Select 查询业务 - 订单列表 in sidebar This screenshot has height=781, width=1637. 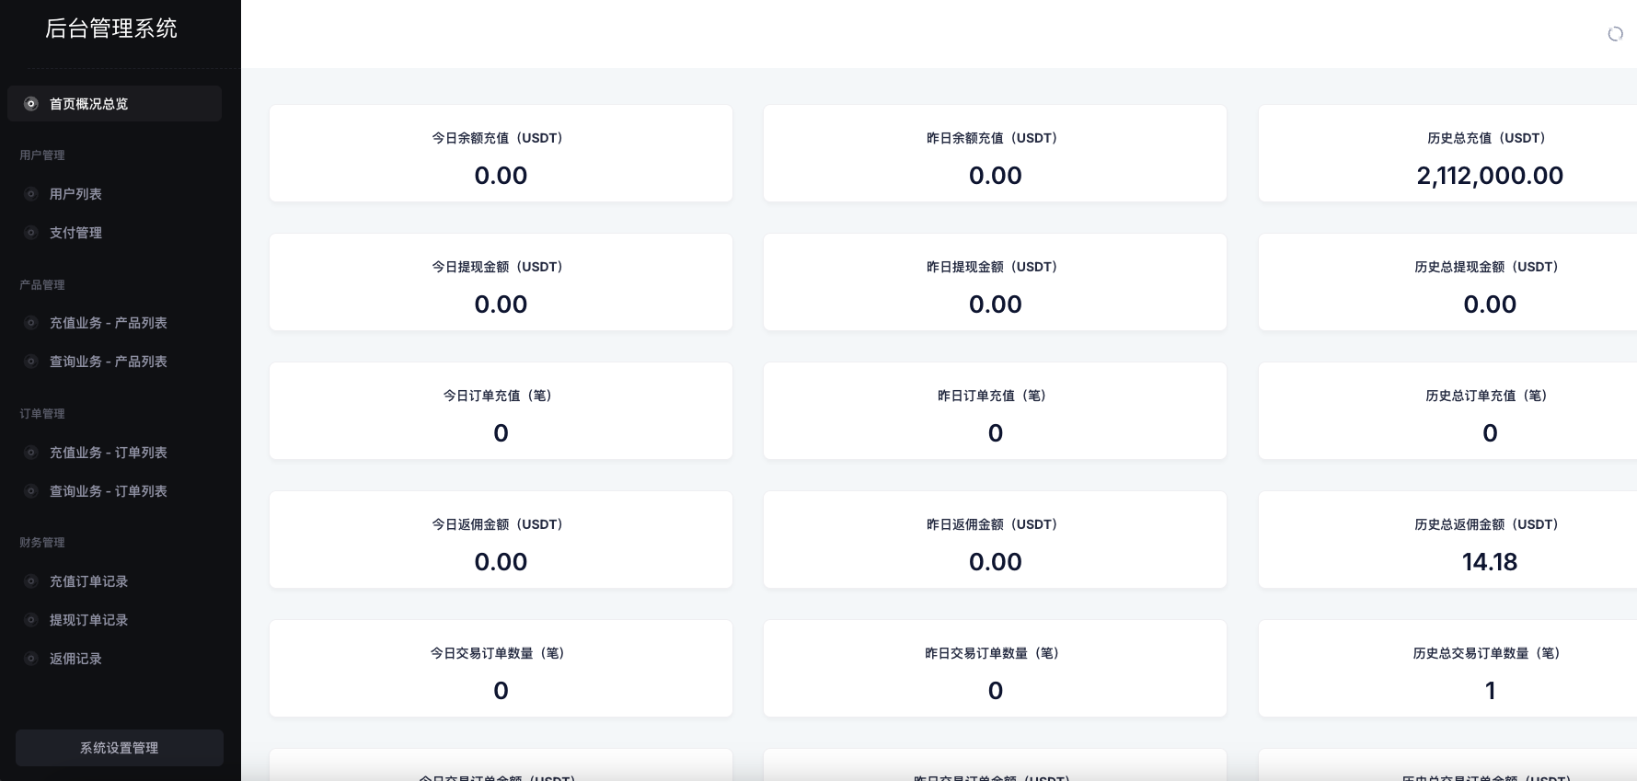108,491
